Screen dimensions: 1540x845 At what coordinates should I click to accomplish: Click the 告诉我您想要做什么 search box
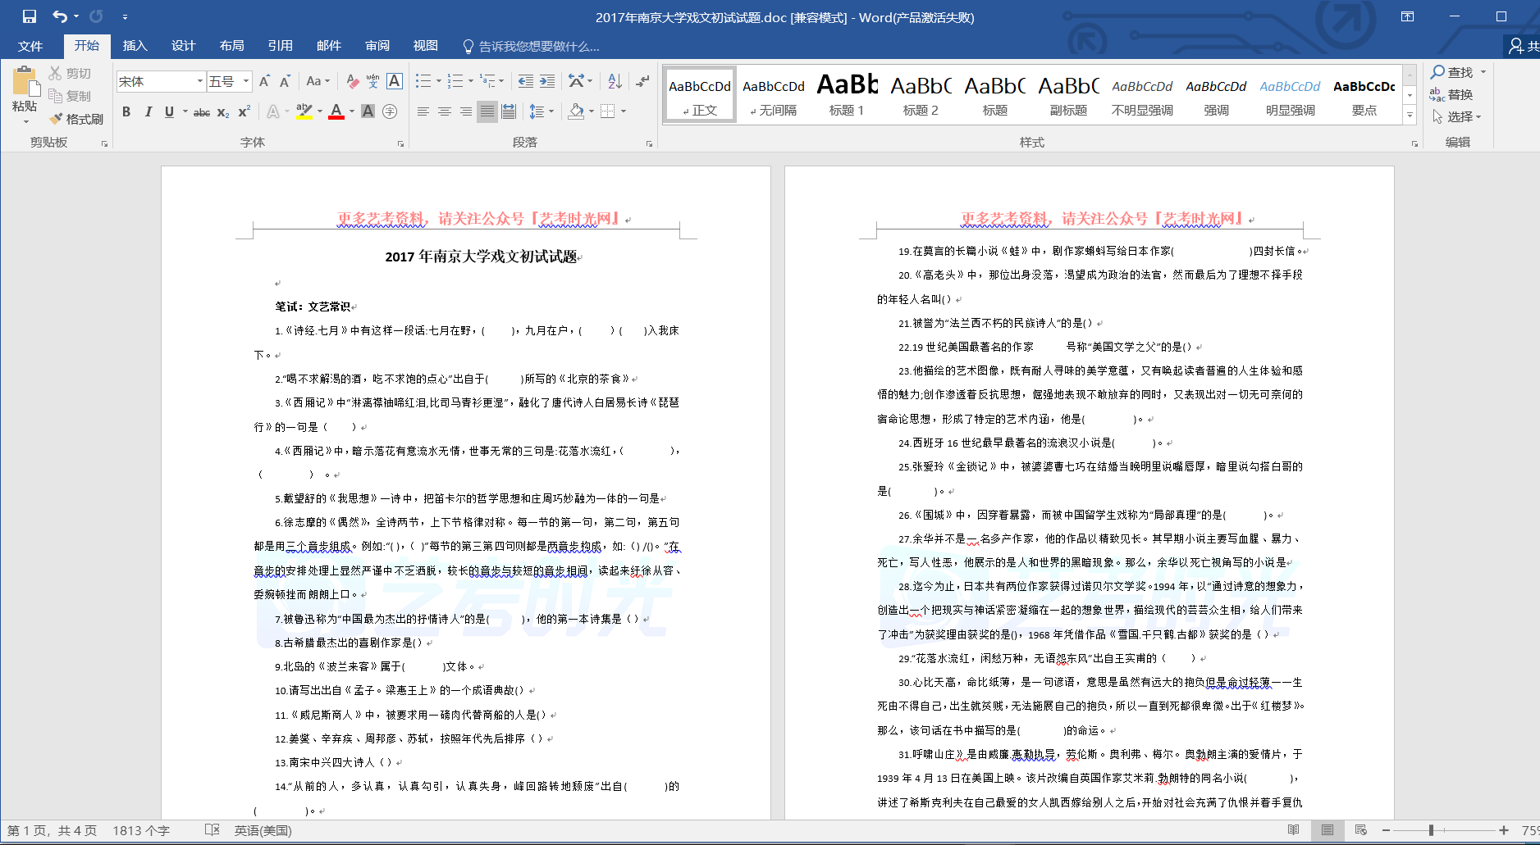[x=538, y=47]
